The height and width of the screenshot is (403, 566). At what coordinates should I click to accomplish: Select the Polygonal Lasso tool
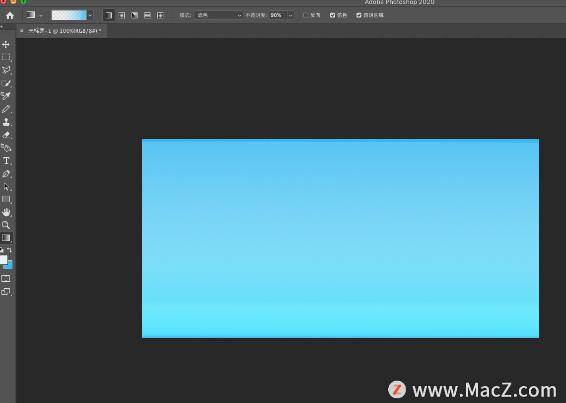pyautogui.click(x=6, y=70)
